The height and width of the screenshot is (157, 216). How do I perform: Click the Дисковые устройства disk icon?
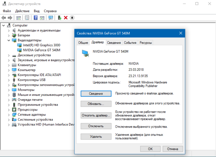pos(14,55)
